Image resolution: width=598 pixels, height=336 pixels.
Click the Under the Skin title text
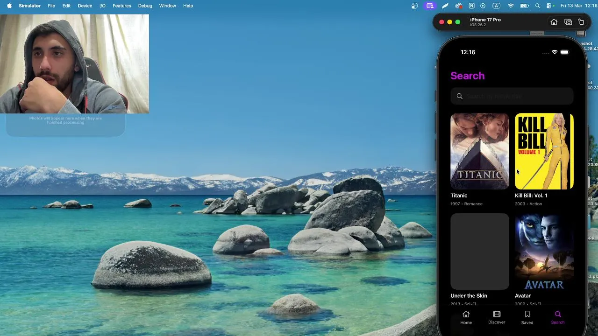pyautogui.click(x=469, y=296)
